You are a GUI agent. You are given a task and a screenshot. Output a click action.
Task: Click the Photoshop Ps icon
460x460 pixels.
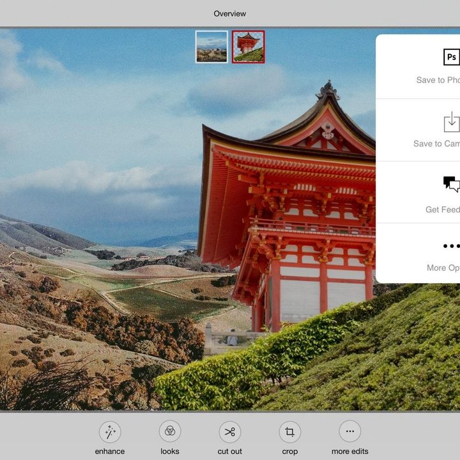point(452,57)
